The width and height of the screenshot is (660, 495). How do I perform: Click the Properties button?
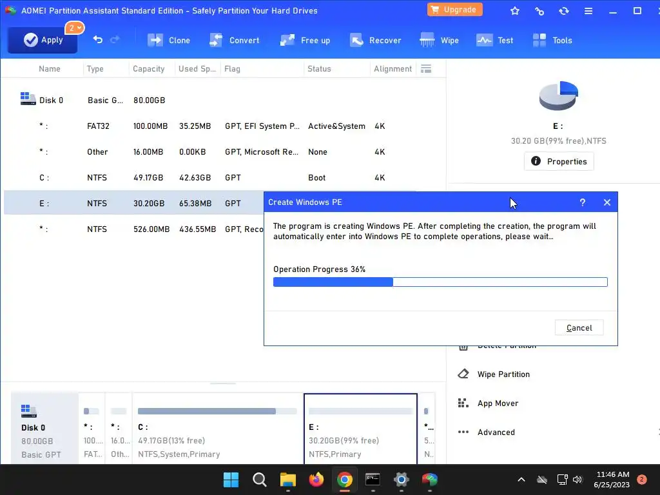pos(559,161)
